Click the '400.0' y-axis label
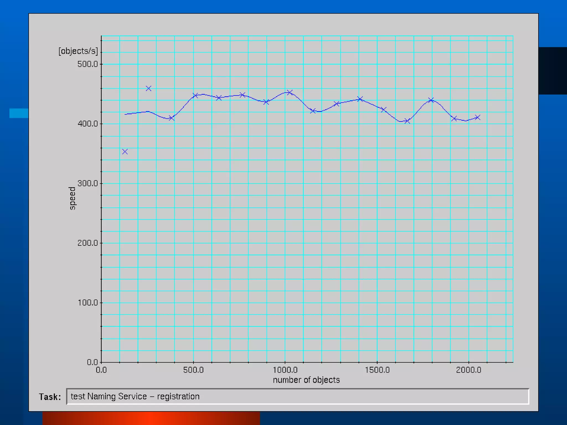The width and height of the screenshot is (567, 425). click(87, 124)
